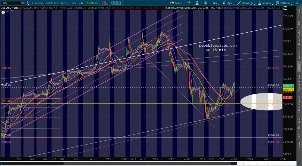Click the $5606.05 SMA20 price level label
Image resolution: width=302 pixels, height=166 pixels.
[273, 85]
